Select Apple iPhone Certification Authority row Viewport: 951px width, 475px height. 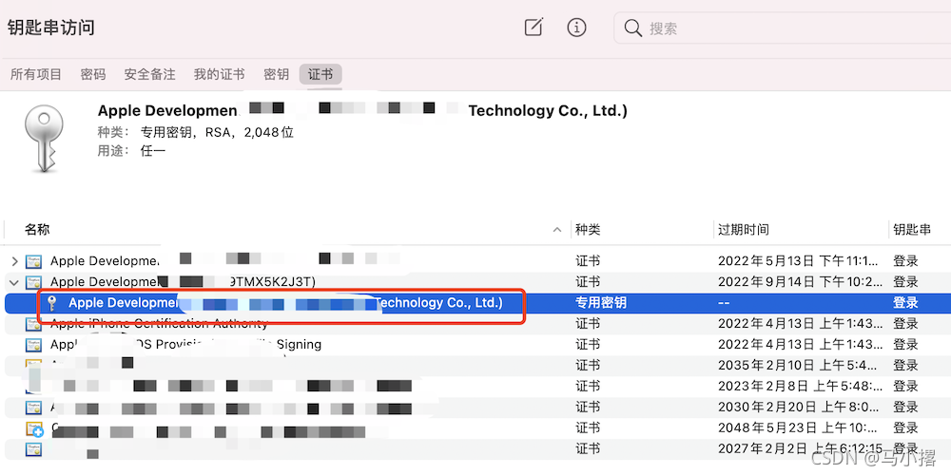pyautogui.click(x=478, y=324)
